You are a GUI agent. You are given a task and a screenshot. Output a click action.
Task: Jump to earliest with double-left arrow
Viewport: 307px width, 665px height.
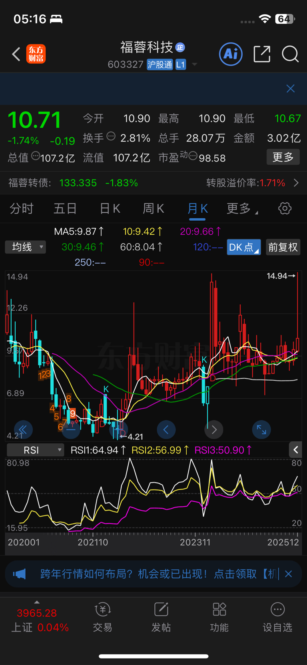click(23, 430)
